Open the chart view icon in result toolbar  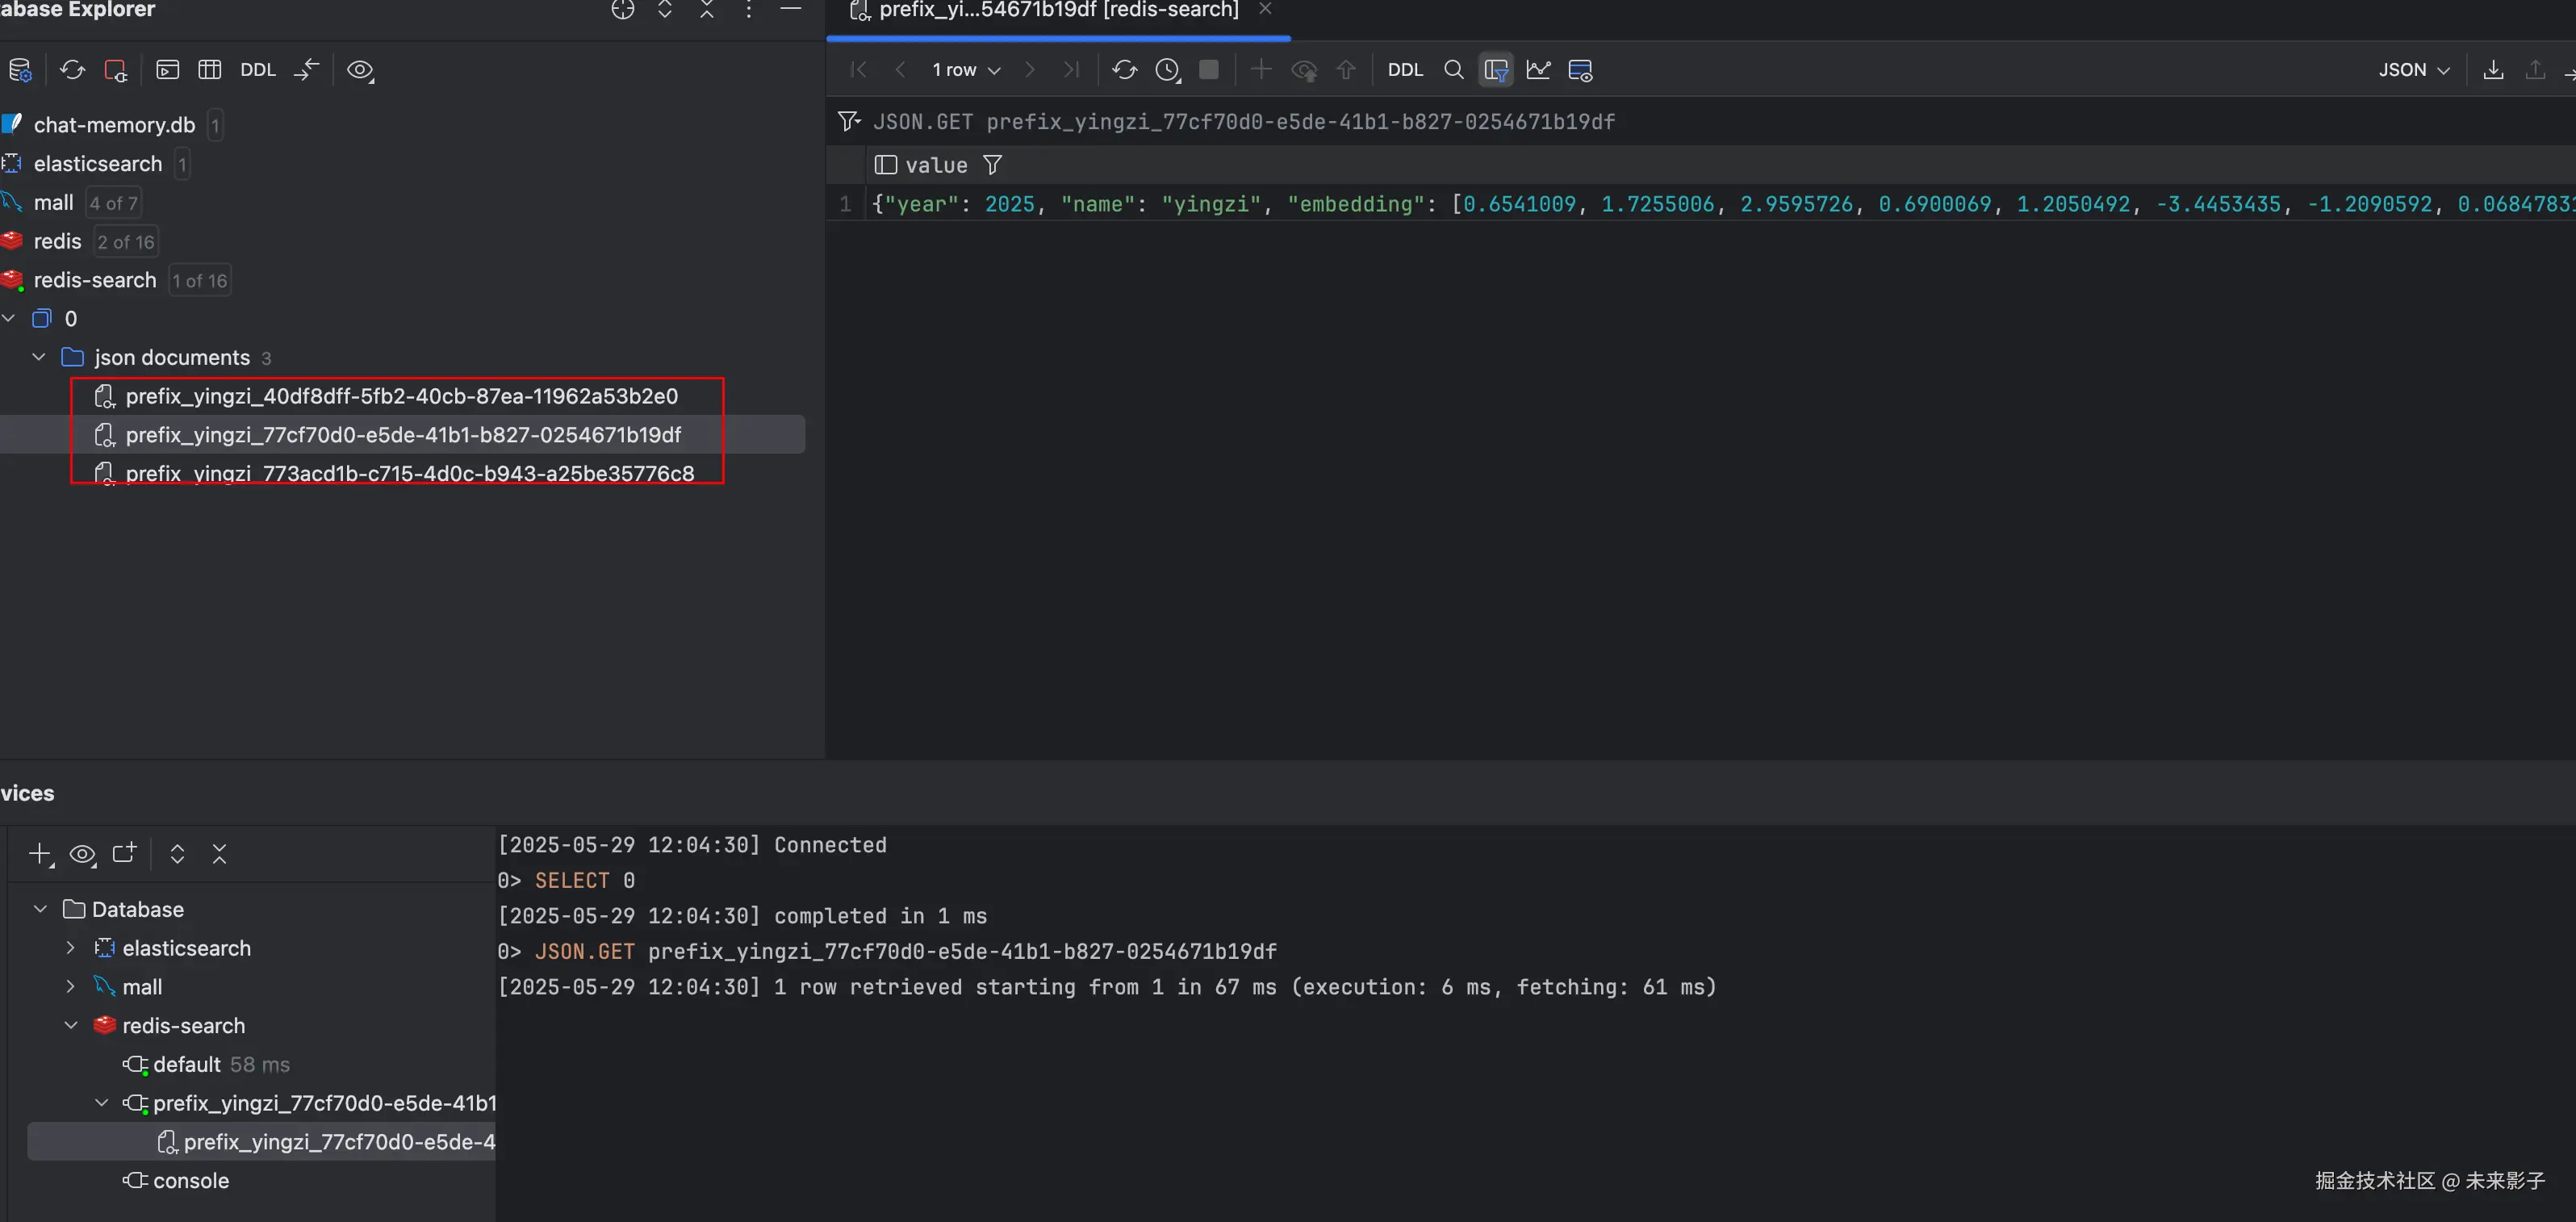pyautogui.click(x=1538, y=70)
